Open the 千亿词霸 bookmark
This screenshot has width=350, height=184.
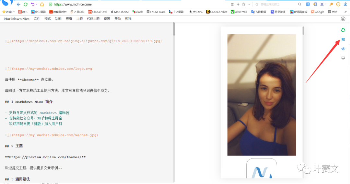(177, 12)
